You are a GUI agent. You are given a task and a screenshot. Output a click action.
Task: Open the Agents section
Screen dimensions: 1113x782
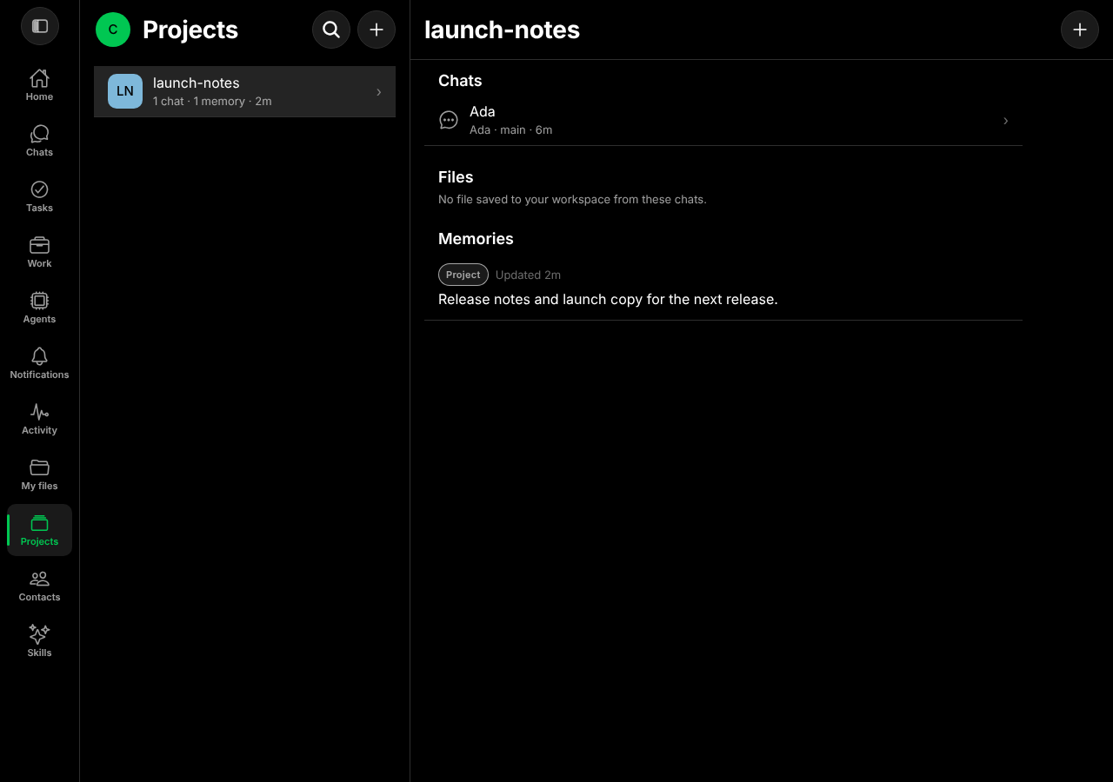tap(39, 308)
